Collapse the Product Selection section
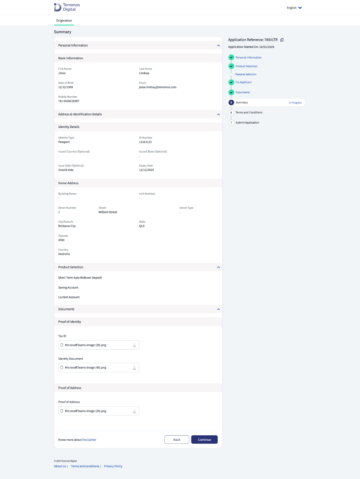 pos(218,267)
